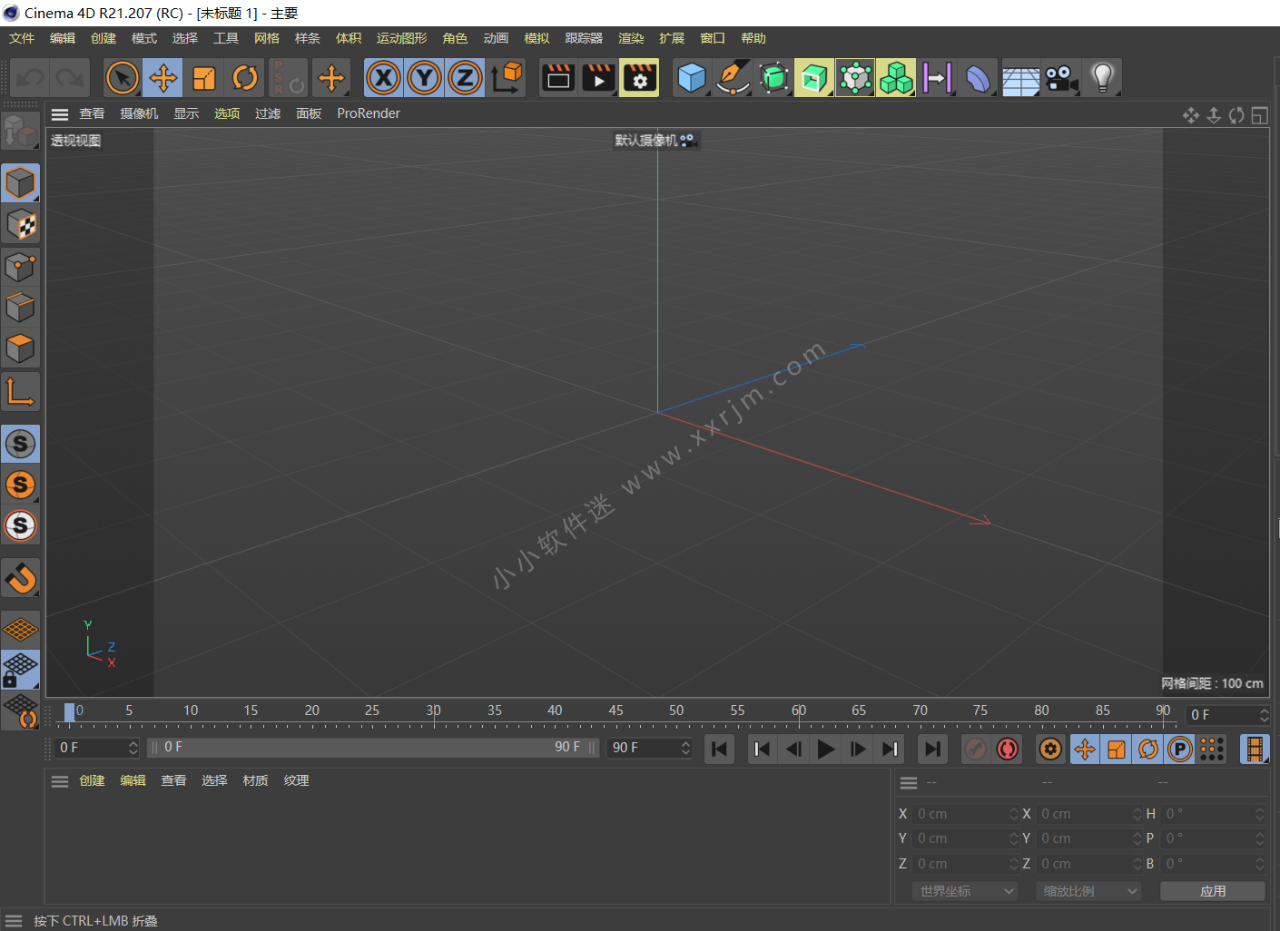Add a Light object bulb icon

pyautogui.click(x=1102, y=78)
